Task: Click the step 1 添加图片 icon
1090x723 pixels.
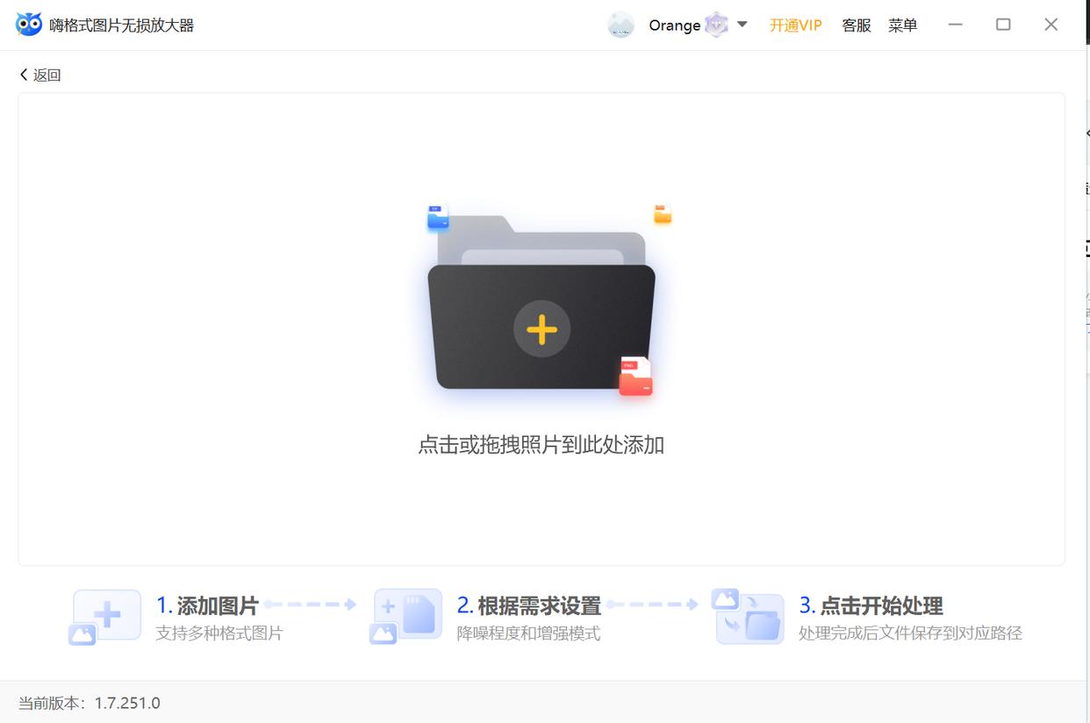Action: point(105,616)
